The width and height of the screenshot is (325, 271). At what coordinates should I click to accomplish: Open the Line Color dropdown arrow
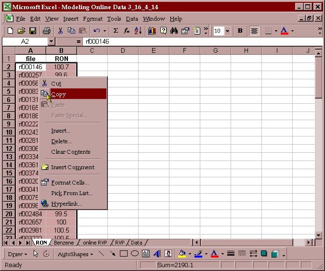206,254
